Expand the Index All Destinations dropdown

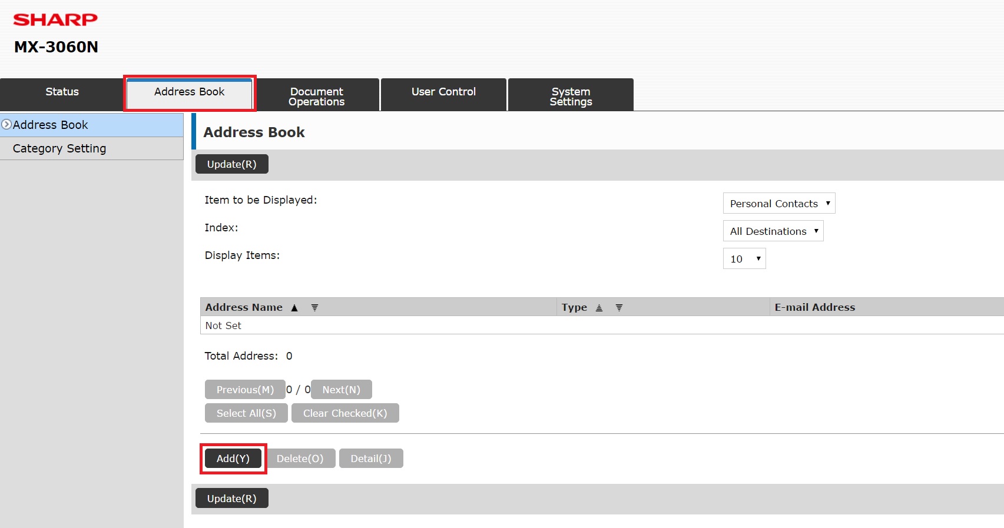[773, 231]
